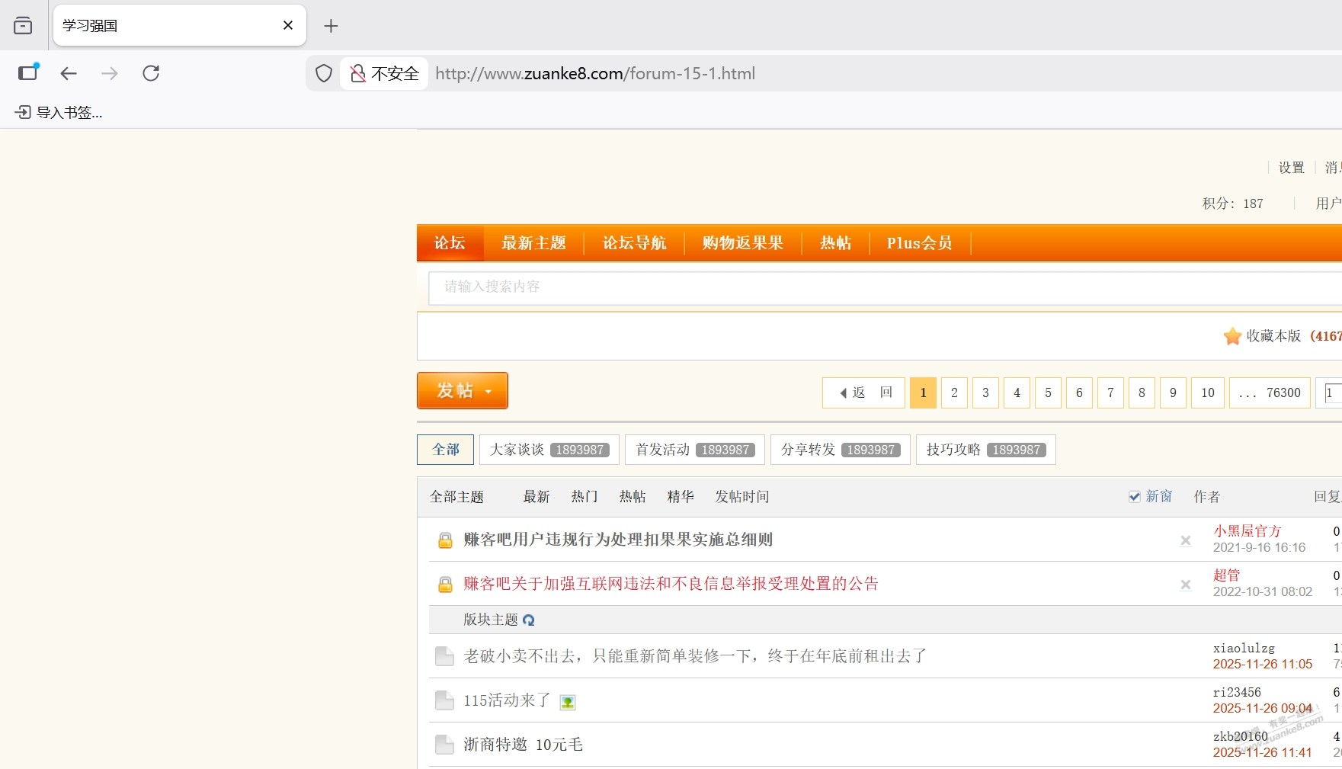1342x769 pixels.
Task: Close the 学习强国 browser tab
Action: coord(288,25)
